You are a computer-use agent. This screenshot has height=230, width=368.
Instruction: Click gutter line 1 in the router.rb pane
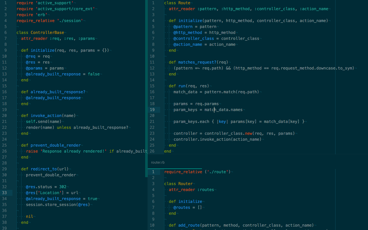[x=153, y=172]
